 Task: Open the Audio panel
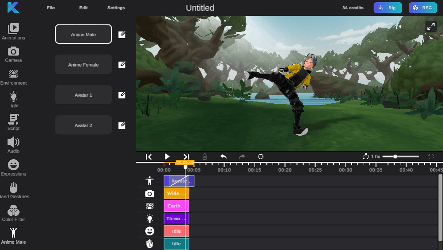coord(13,145)
